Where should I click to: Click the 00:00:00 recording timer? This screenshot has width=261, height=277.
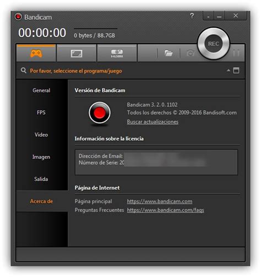pyautogui.click(x=42, y=32)
